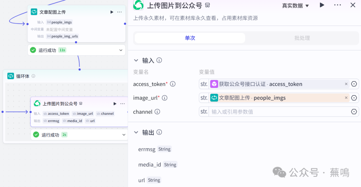
Task: Collapse the 输出 section
Action: 136,132
